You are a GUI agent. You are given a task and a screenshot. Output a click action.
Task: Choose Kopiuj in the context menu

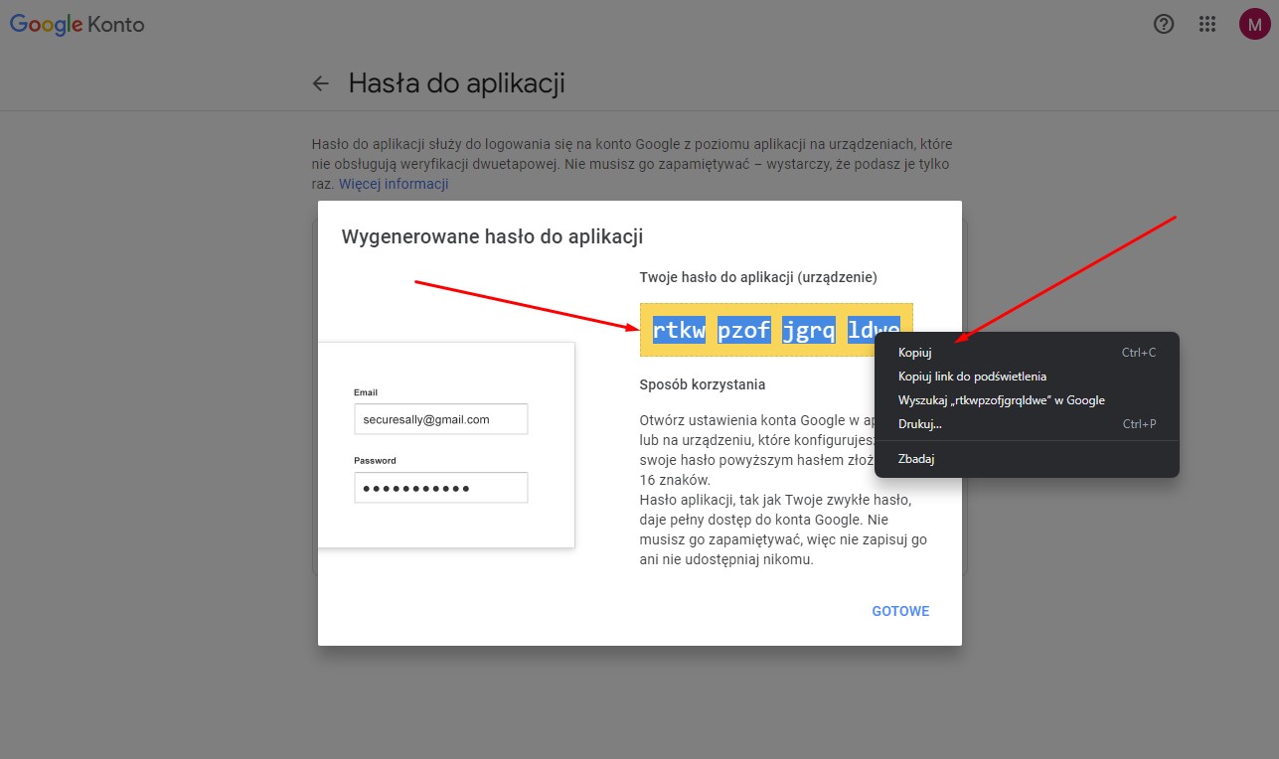point(1027,353)
